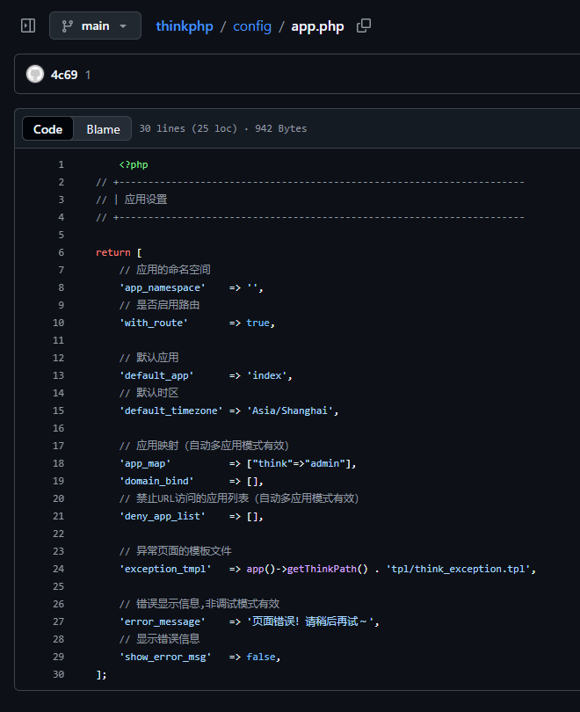
Task: Navigate to the config directory
Action: tap(252, 25)
